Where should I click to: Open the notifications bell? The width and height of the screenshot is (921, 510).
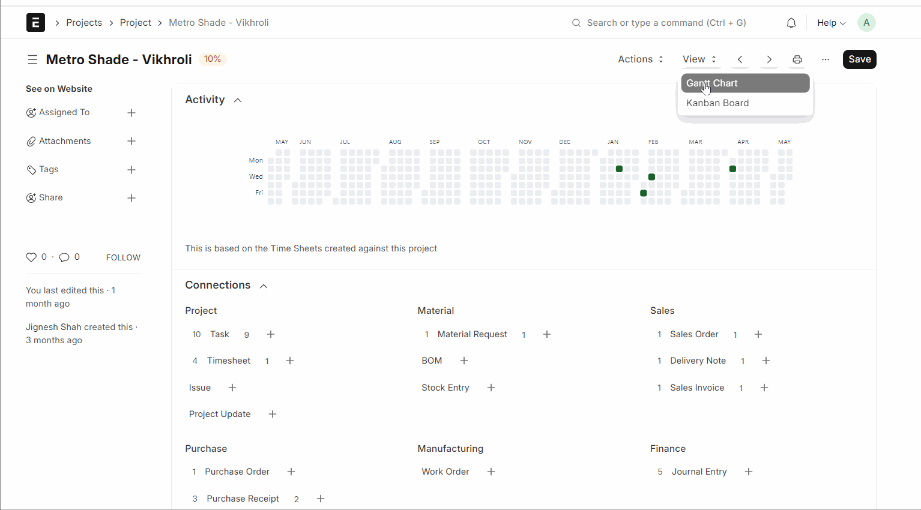[791, 23]
